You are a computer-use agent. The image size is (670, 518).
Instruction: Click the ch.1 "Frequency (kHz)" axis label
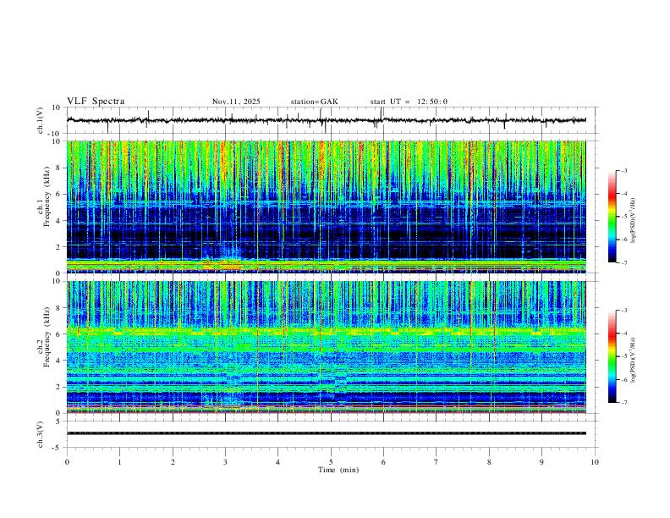(x=47, y=196)
